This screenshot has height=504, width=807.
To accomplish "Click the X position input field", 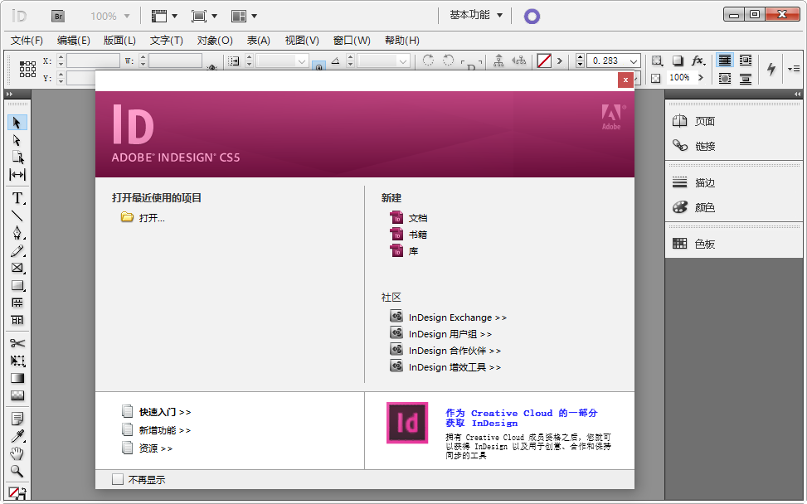I will point(93,61).
